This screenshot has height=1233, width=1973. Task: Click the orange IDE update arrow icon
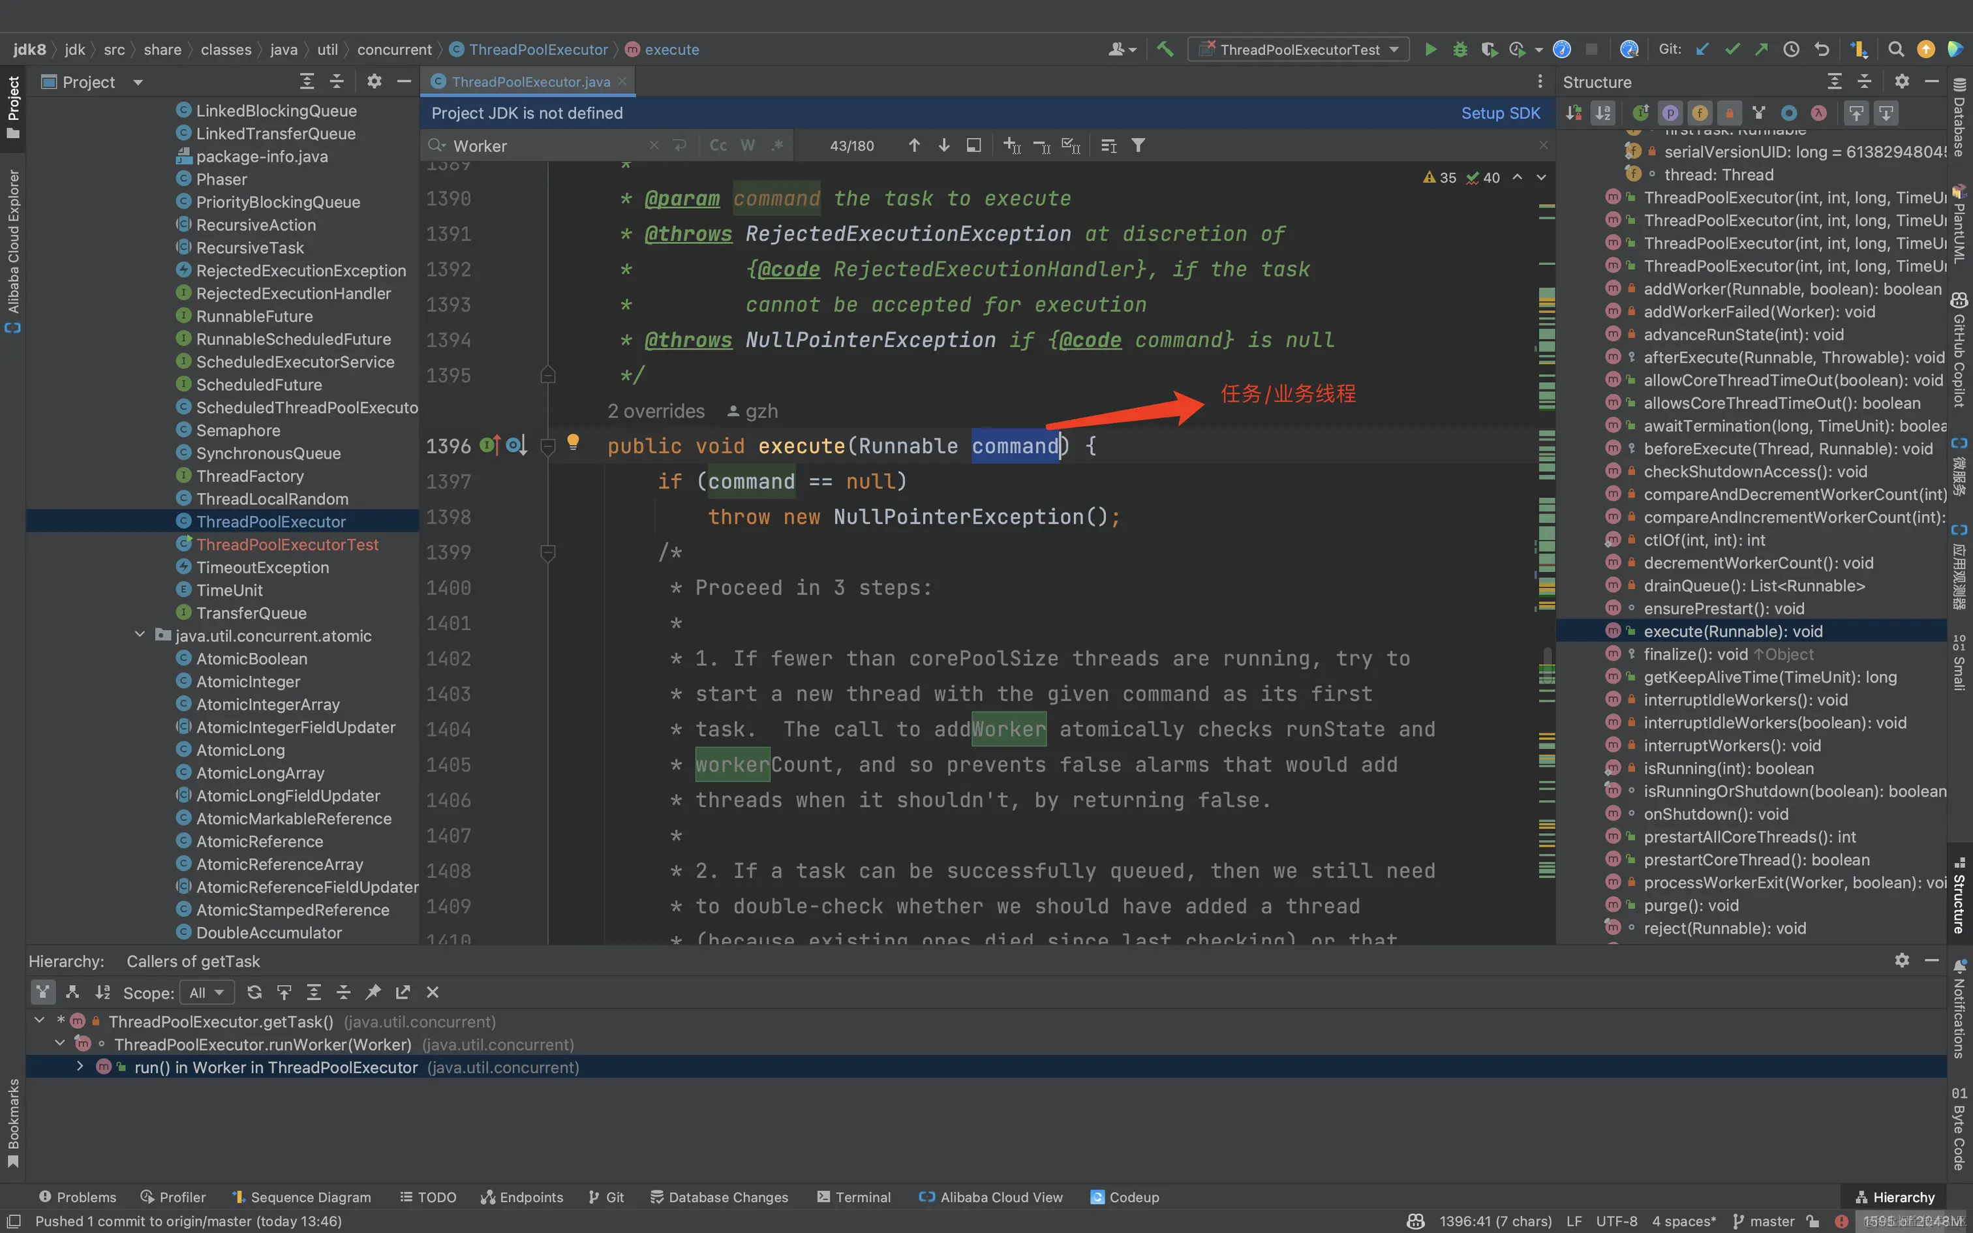coord(1926,50)
